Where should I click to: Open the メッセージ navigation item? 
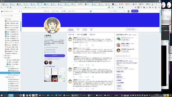(x=72, y=11)
